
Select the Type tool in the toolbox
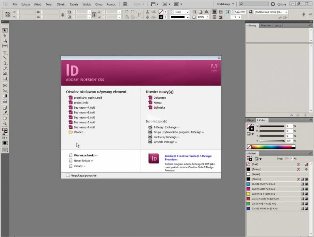(x=5, y=53)
